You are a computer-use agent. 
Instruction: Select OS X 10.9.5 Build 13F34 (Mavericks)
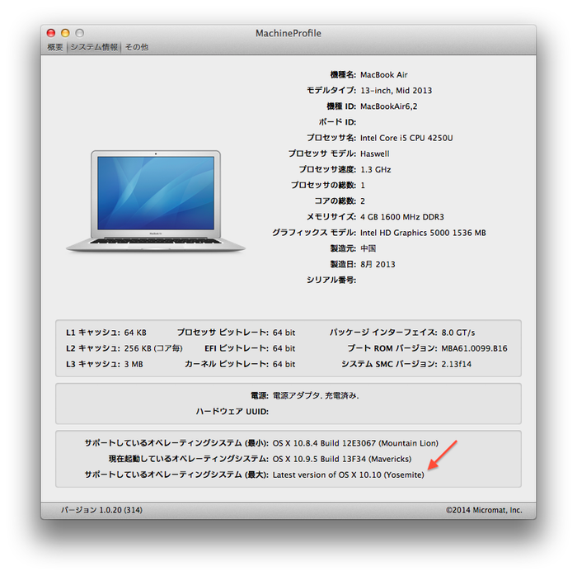[342, 460]
